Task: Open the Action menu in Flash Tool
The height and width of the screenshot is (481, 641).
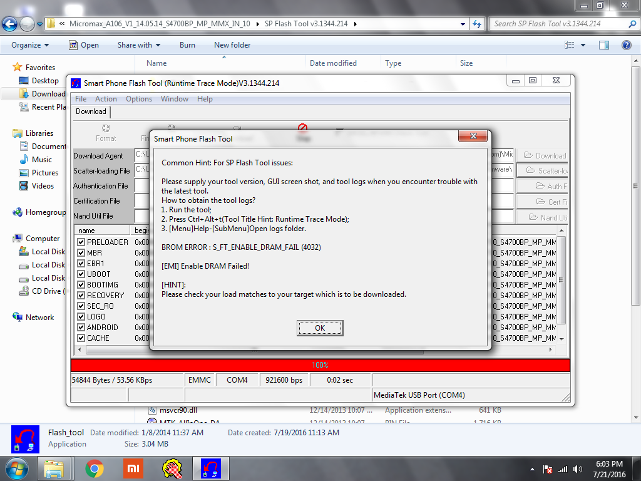Action: (x=106, y=99)
